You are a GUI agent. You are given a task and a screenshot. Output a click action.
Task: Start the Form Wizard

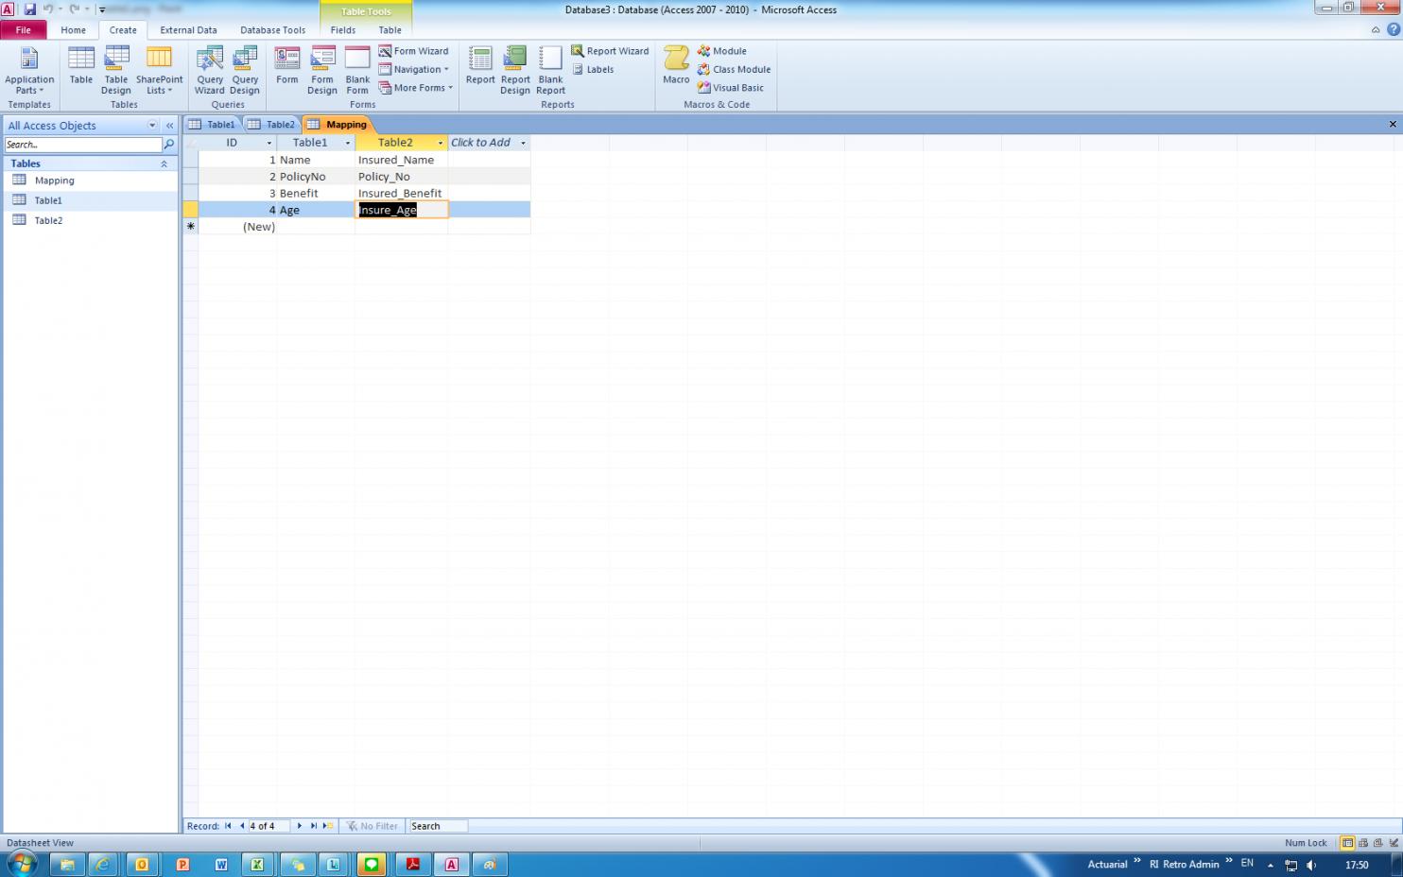click(414, 51)
